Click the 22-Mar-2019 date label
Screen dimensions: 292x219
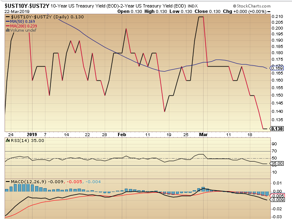click(17, 11)
